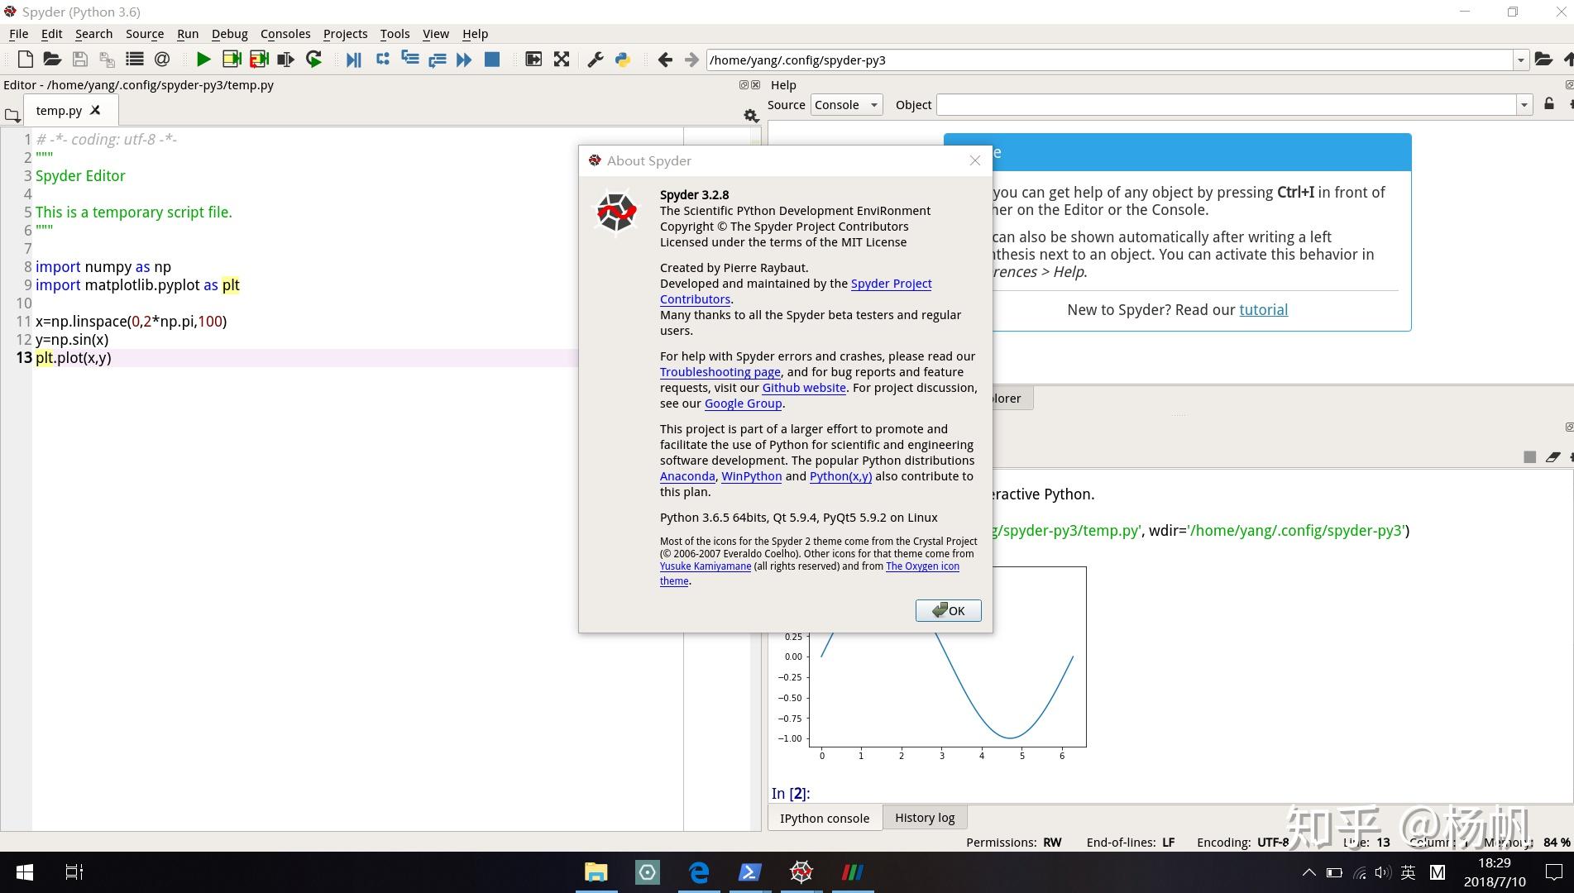Screen dimensions: 1574x893
Task: Run file with green play icon
Action: pos(203,60)
